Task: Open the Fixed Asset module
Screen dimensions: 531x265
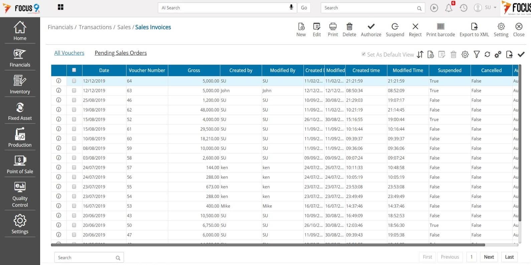Action: point(20,111)
